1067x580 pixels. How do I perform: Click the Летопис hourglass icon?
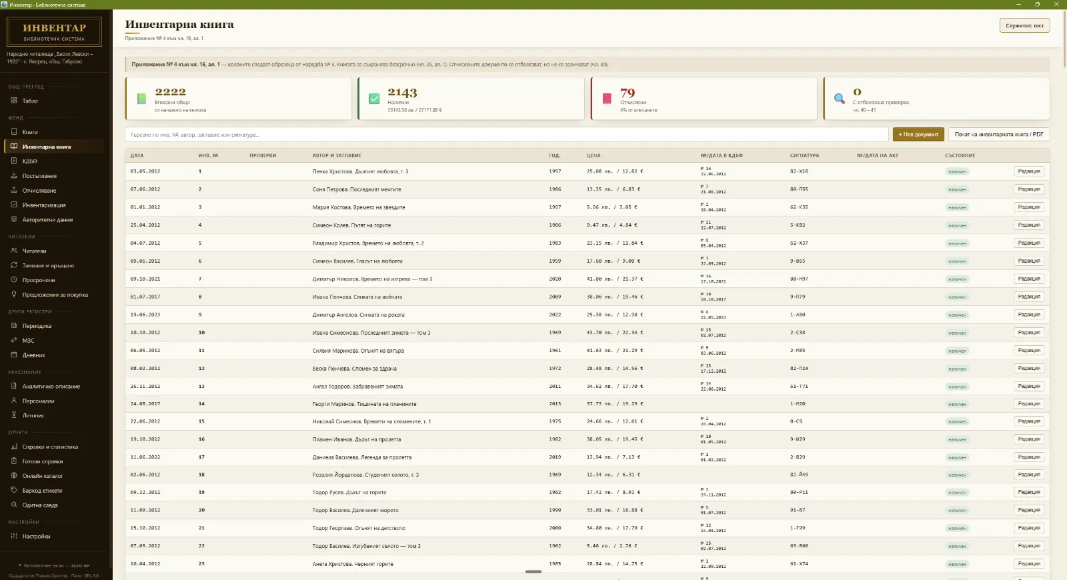click(x=14, y=415)
